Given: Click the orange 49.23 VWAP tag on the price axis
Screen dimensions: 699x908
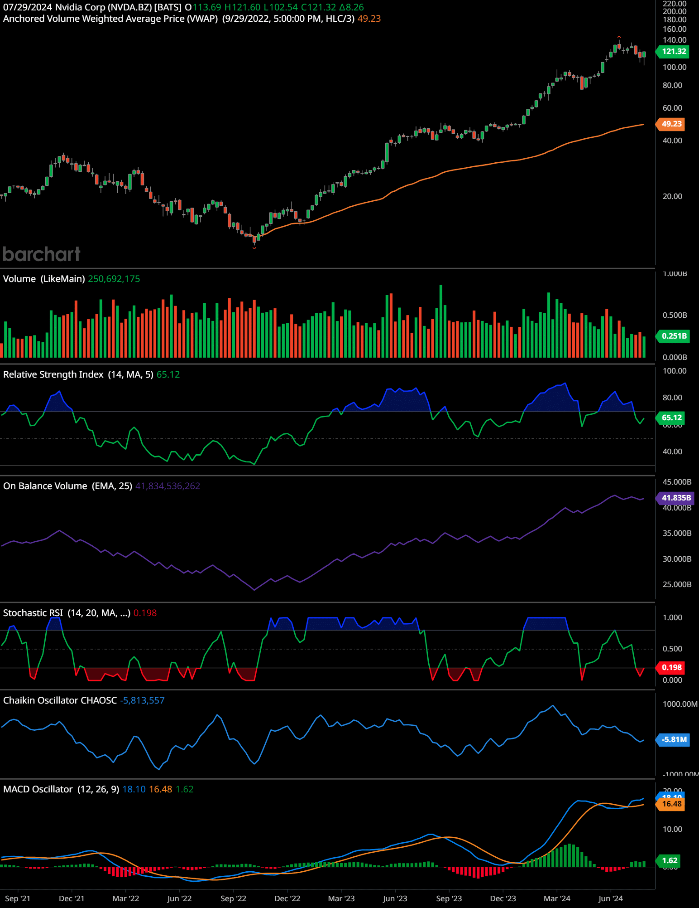Looking at the screenshot, I should pos(670,124).
